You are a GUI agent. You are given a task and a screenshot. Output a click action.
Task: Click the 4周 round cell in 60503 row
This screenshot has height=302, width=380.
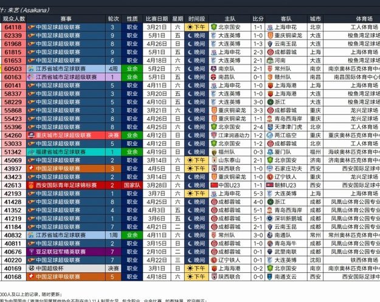113,69
